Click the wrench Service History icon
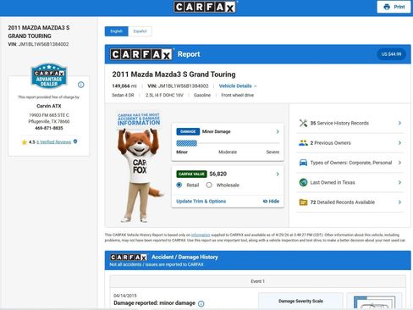This screenshot has height=310, width=413. 303,123
